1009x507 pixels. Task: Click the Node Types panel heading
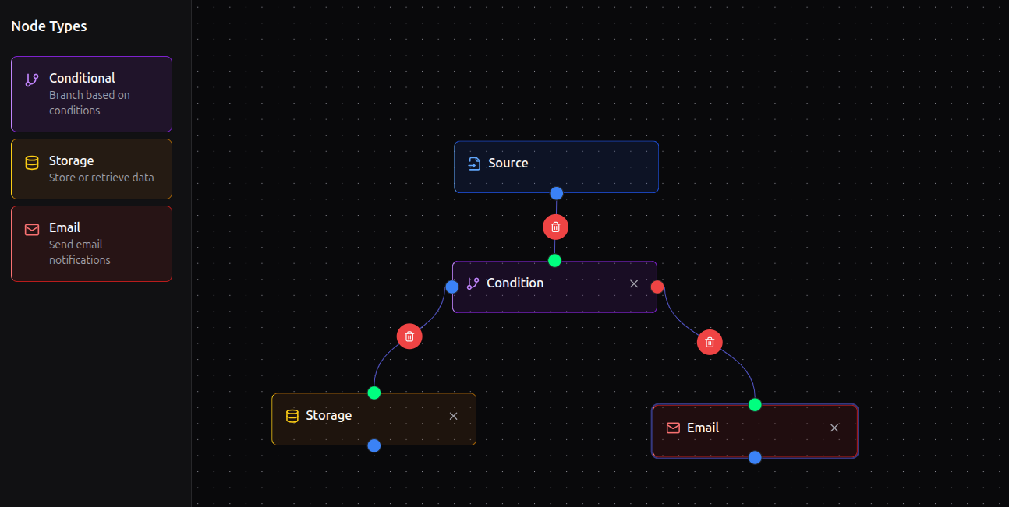(x=48, y=26)
